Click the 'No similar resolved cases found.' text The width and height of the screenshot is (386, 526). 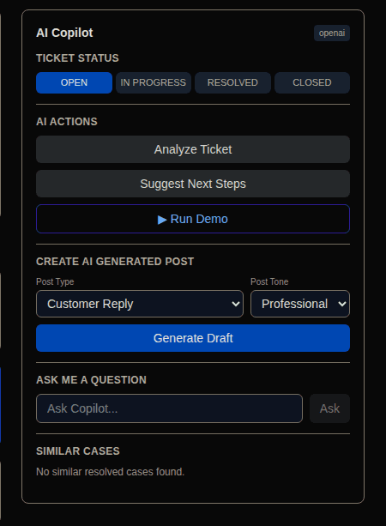[x=111, y=472]
